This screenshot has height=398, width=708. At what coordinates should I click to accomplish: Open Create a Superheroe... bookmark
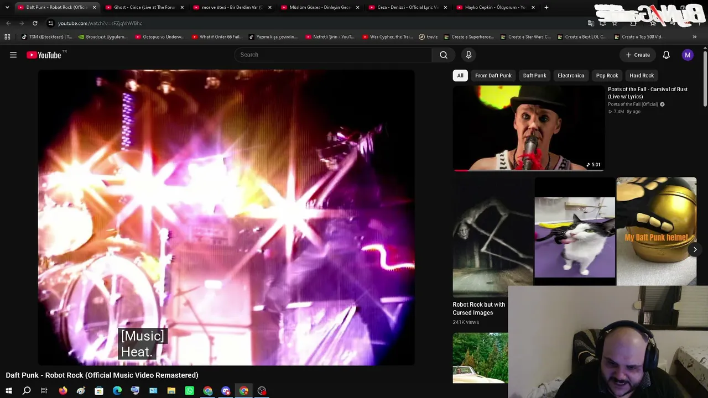pyautogui.click(x=469, y=37)
